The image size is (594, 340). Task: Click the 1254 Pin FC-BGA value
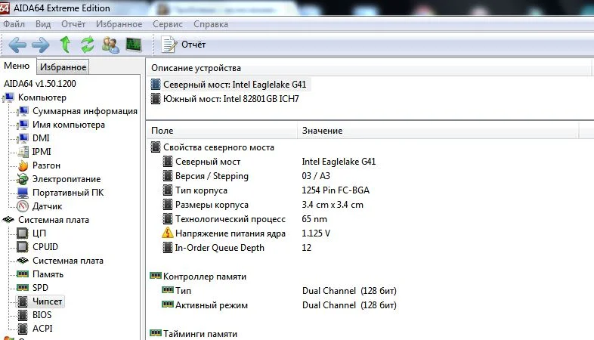[x=336, y=190]
